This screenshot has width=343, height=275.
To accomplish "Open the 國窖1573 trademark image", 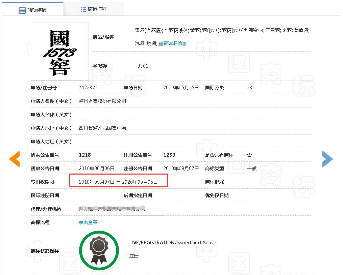I will 60,52.
